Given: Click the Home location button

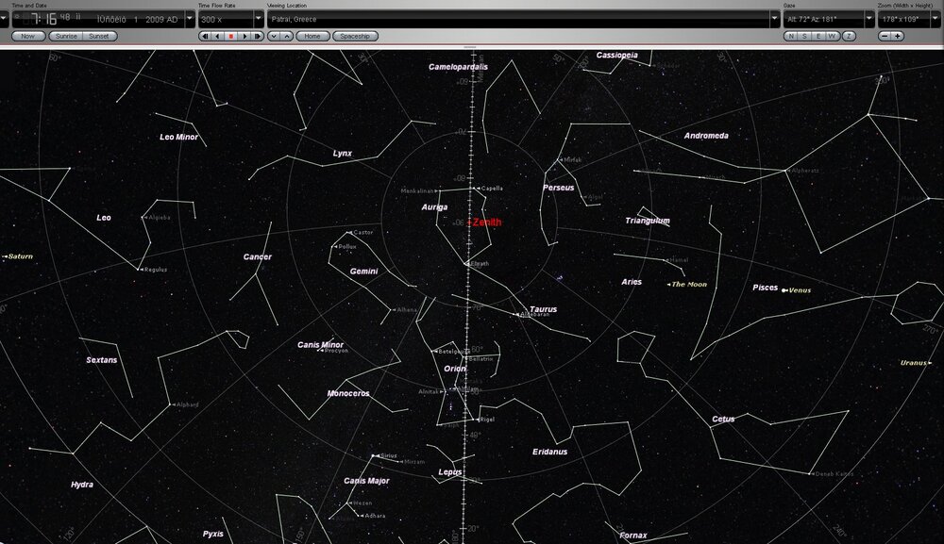Looking at the screenshot, I should pos(312,36).
